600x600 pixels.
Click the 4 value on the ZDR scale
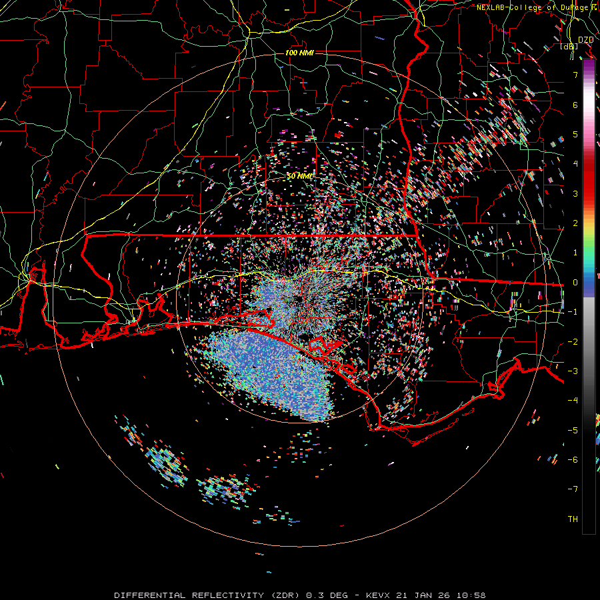tap(575, 164)
